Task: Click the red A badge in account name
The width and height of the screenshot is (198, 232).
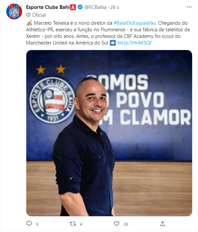Action: point(73,7)
